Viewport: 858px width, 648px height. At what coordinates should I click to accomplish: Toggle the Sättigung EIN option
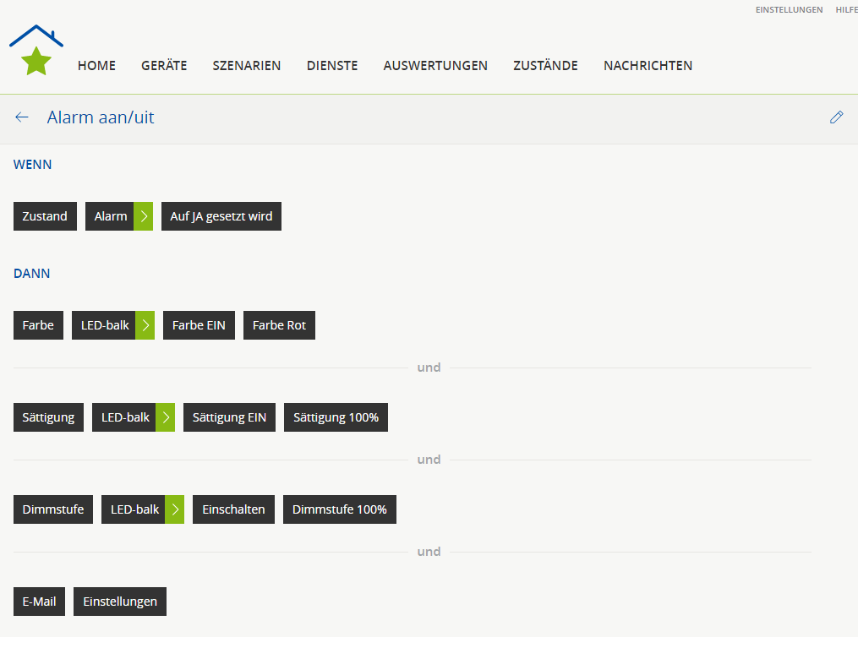(229, 417)
